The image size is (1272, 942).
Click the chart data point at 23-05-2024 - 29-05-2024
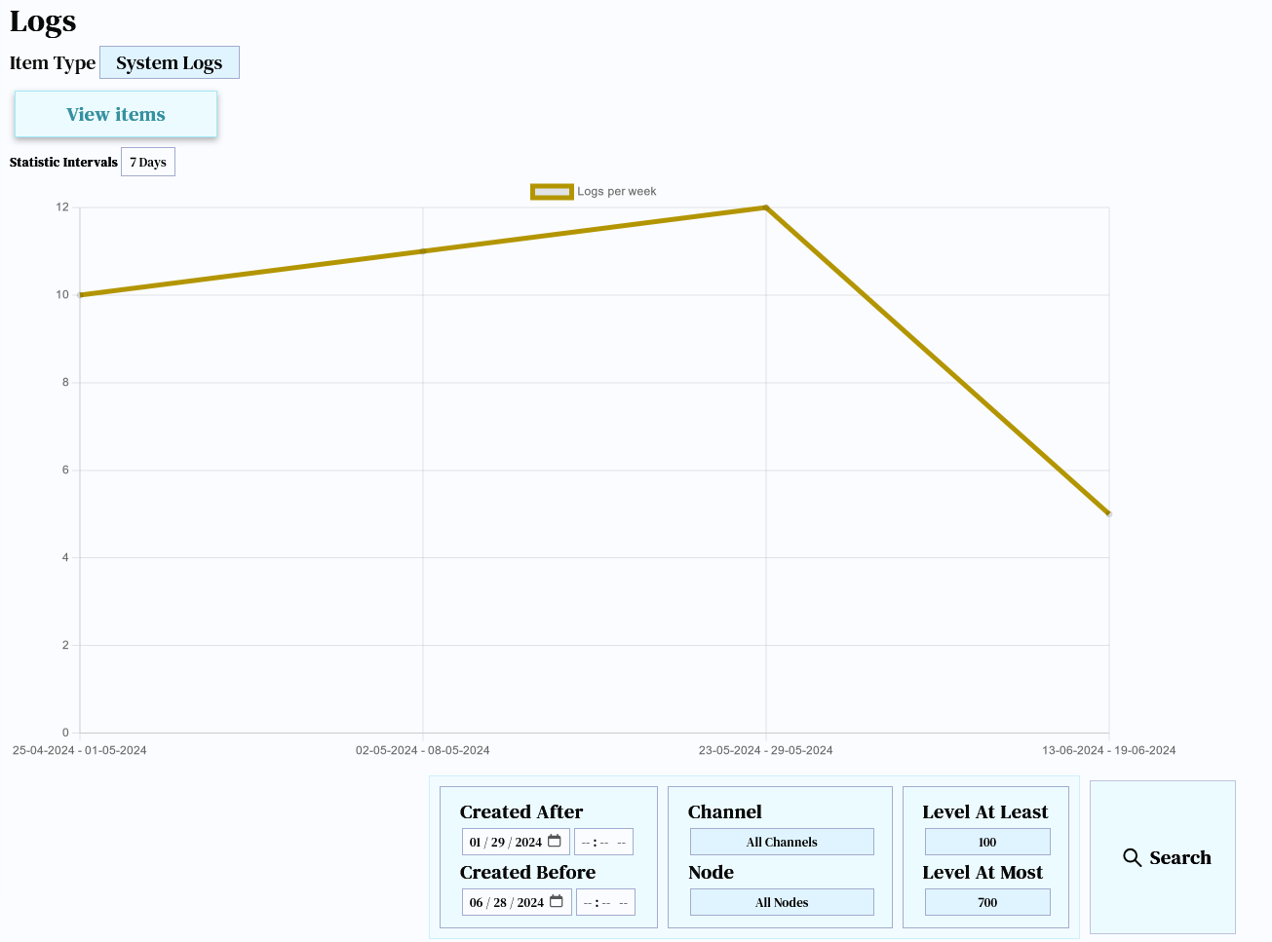point(766,207)
